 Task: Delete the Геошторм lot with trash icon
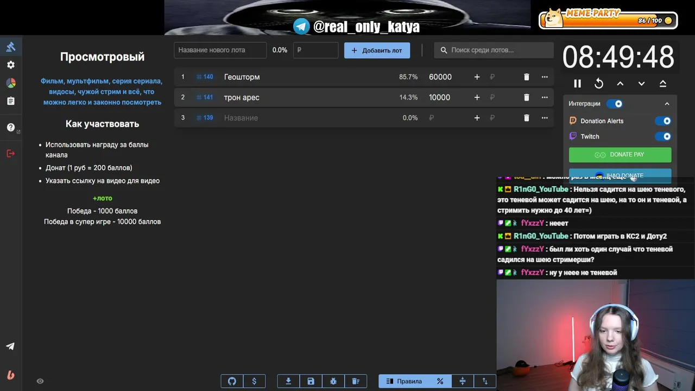click(526, 77)
